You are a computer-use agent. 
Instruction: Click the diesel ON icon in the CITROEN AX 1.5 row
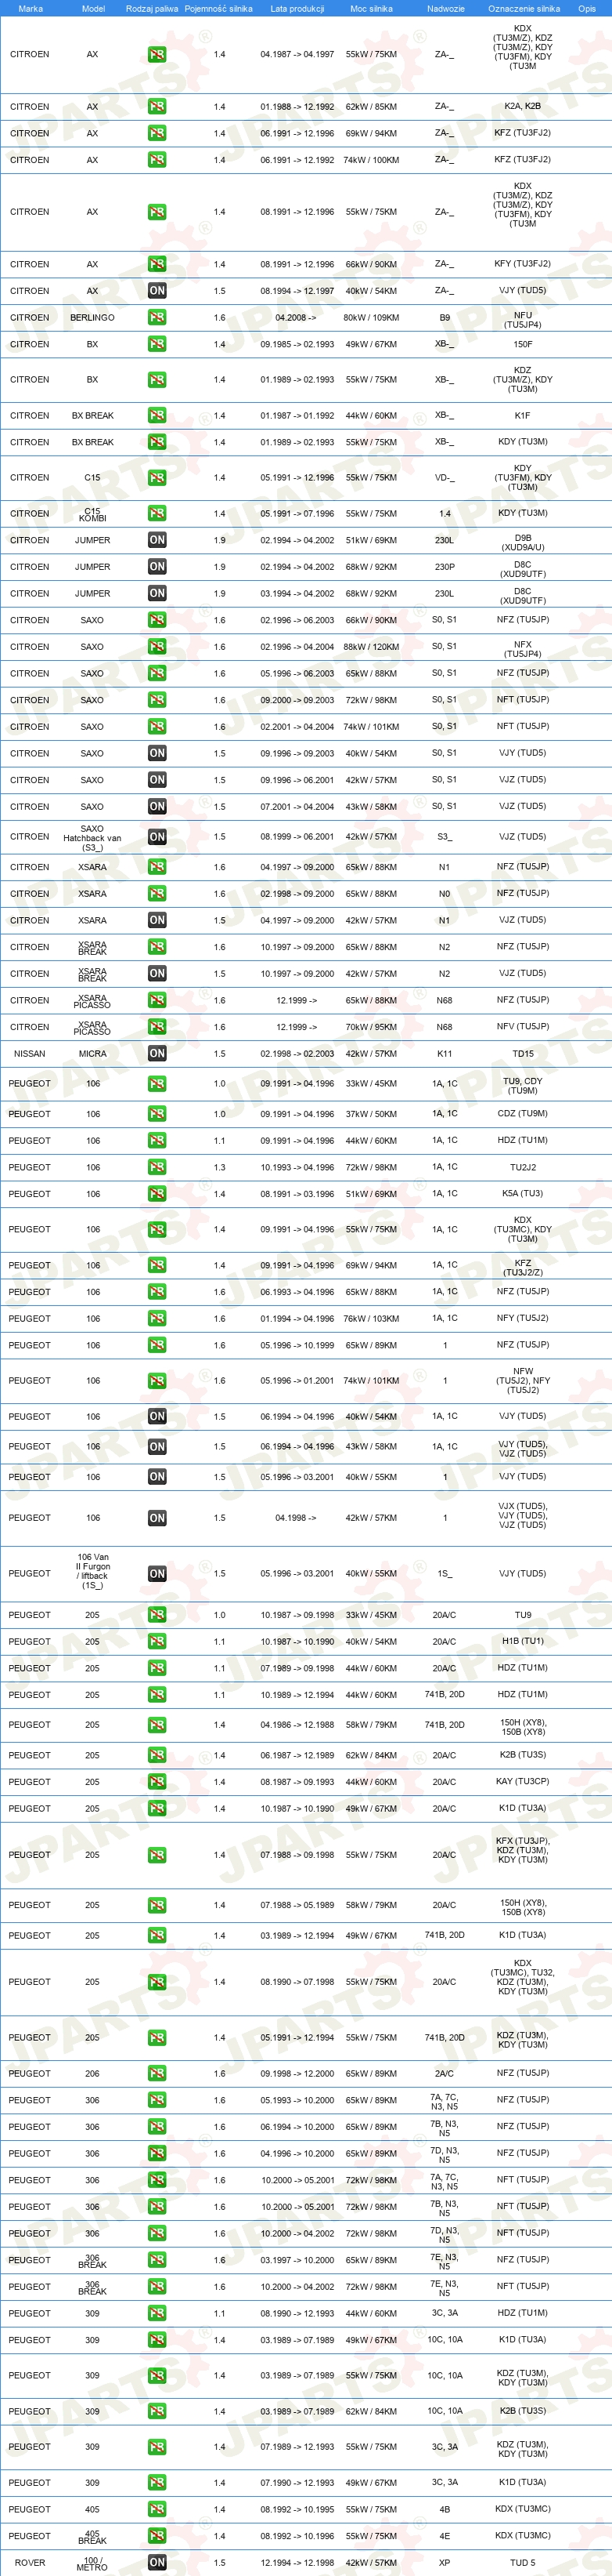coord(157,291)
